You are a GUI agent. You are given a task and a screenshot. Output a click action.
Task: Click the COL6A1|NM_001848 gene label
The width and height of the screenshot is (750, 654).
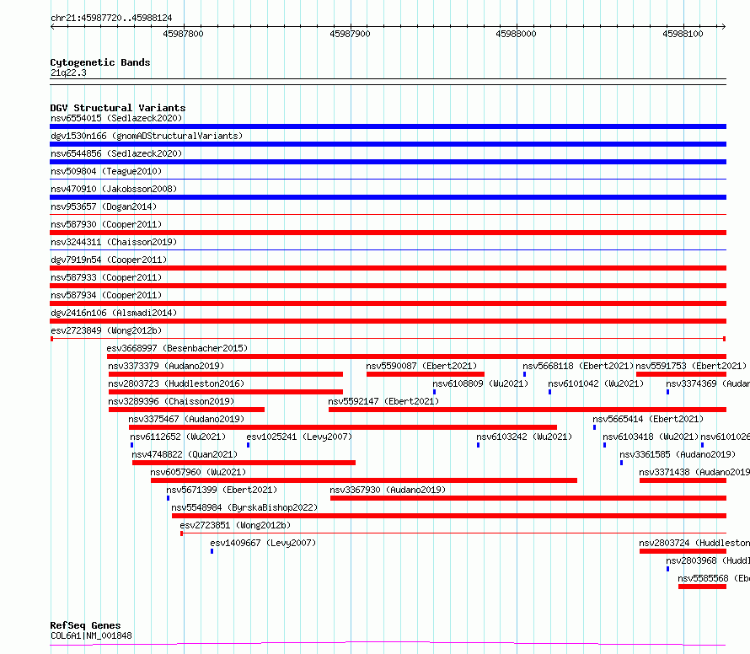[x=91, y=635]
